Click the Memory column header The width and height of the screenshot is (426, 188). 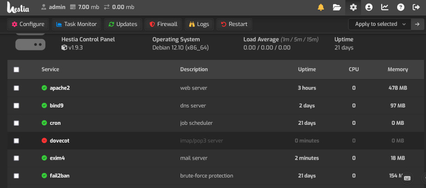(398, 70)
